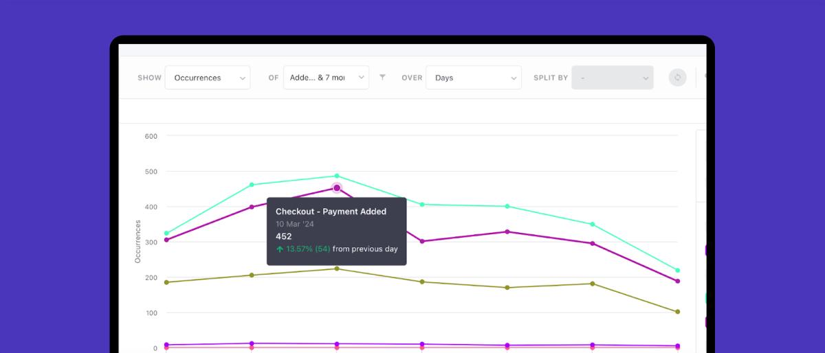Select the last point on the thick purple line
Screen dimensions: 825x353
pos(677,281)
